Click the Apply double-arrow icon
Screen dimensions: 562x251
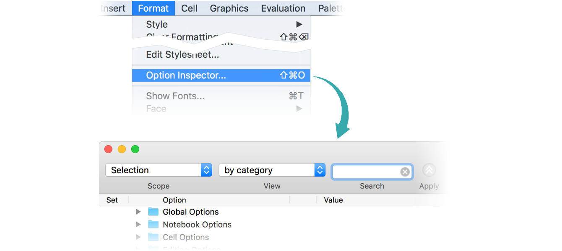[x=429, y=170]
